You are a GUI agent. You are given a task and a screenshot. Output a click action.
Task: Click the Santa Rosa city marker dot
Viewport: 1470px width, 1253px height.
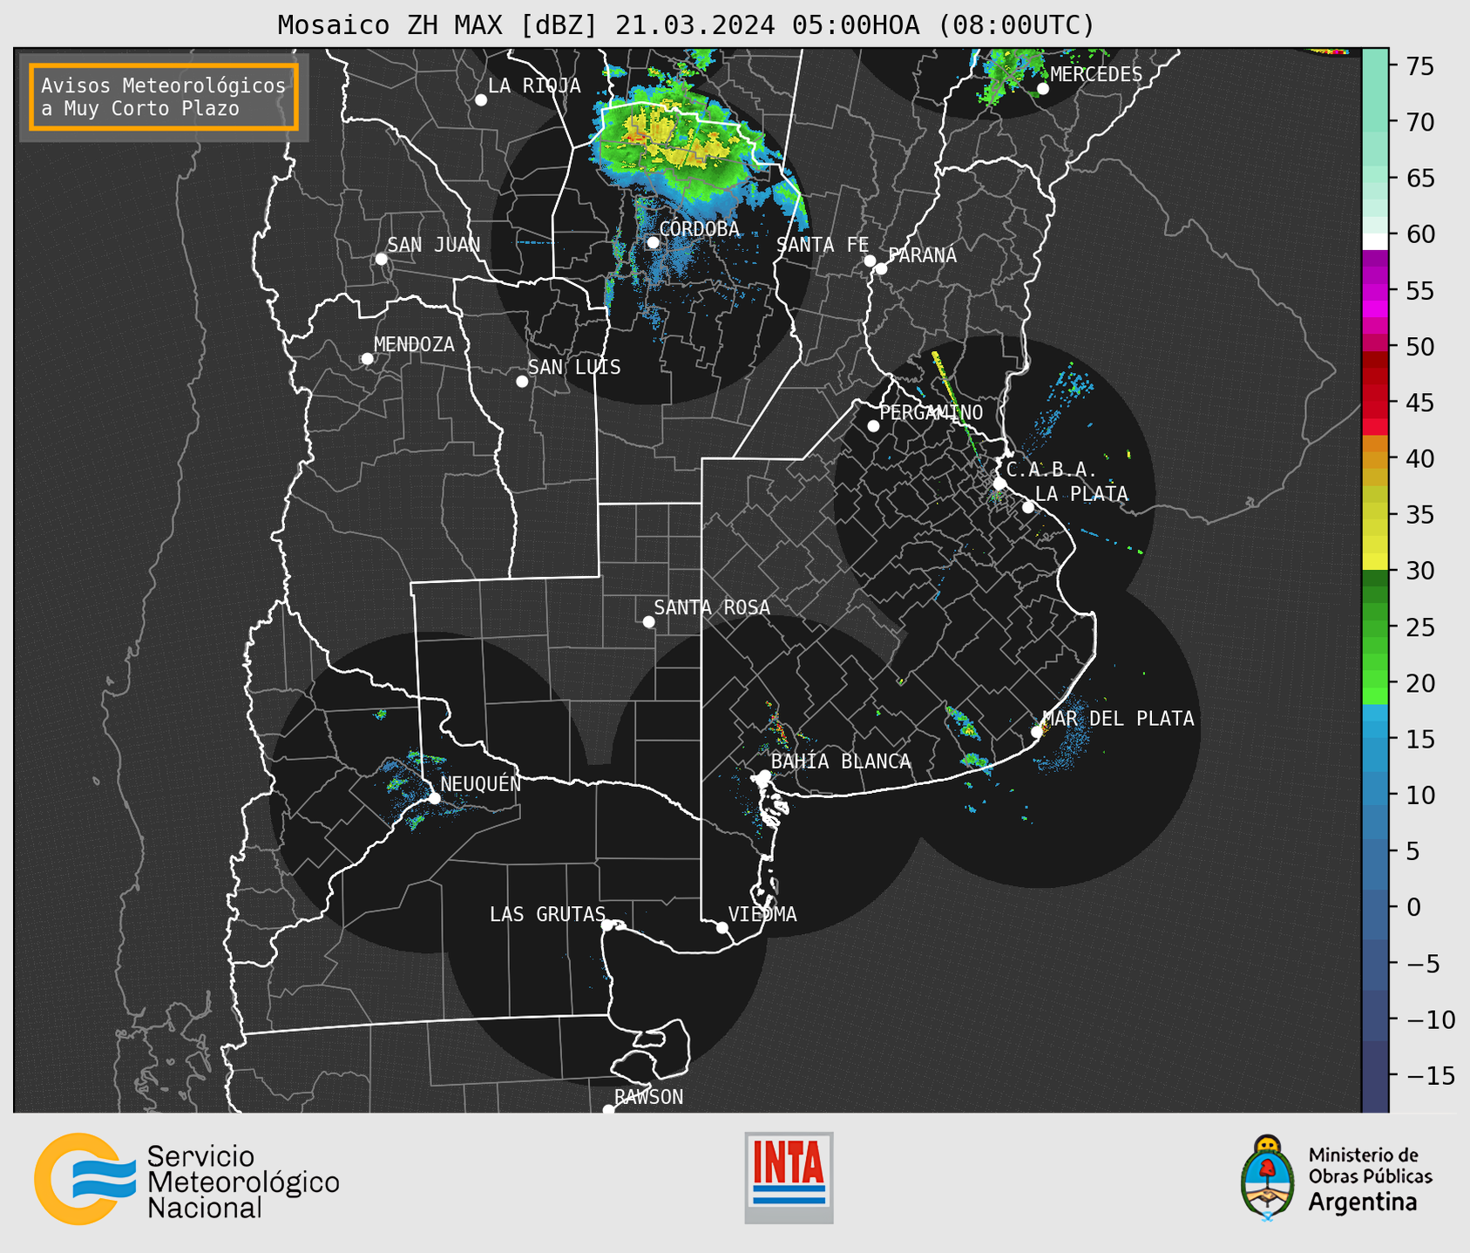pyautogui.click(x=648, y=622)
